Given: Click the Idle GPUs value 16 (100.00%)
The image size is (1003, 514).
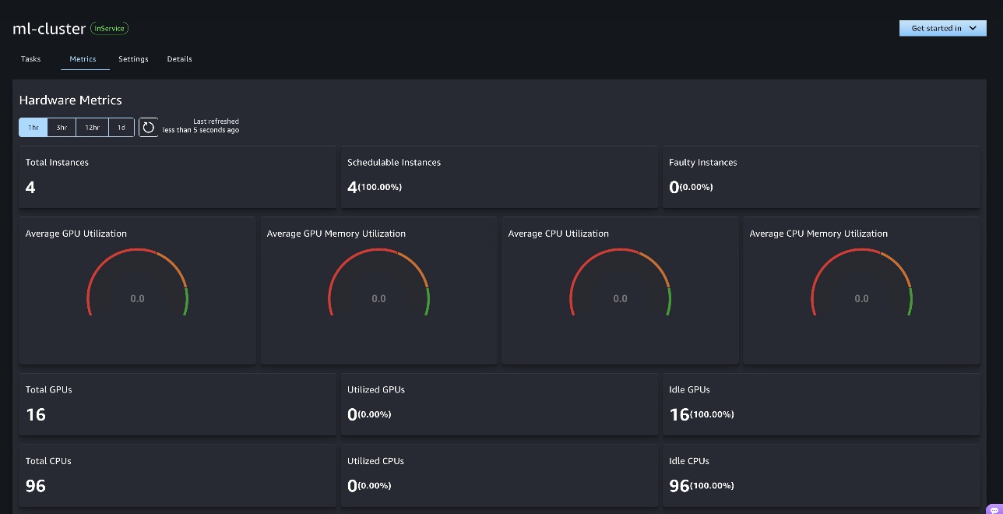Looking at the screenshot, I should pyautogui.click(x=702, y=414).
